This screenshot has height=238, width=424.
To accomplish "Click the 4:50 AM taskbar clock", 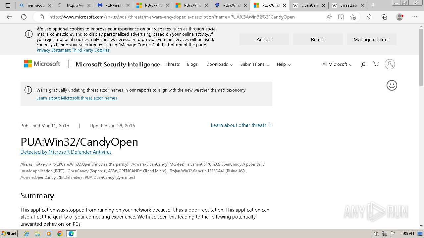I will [x=407, y=234].
